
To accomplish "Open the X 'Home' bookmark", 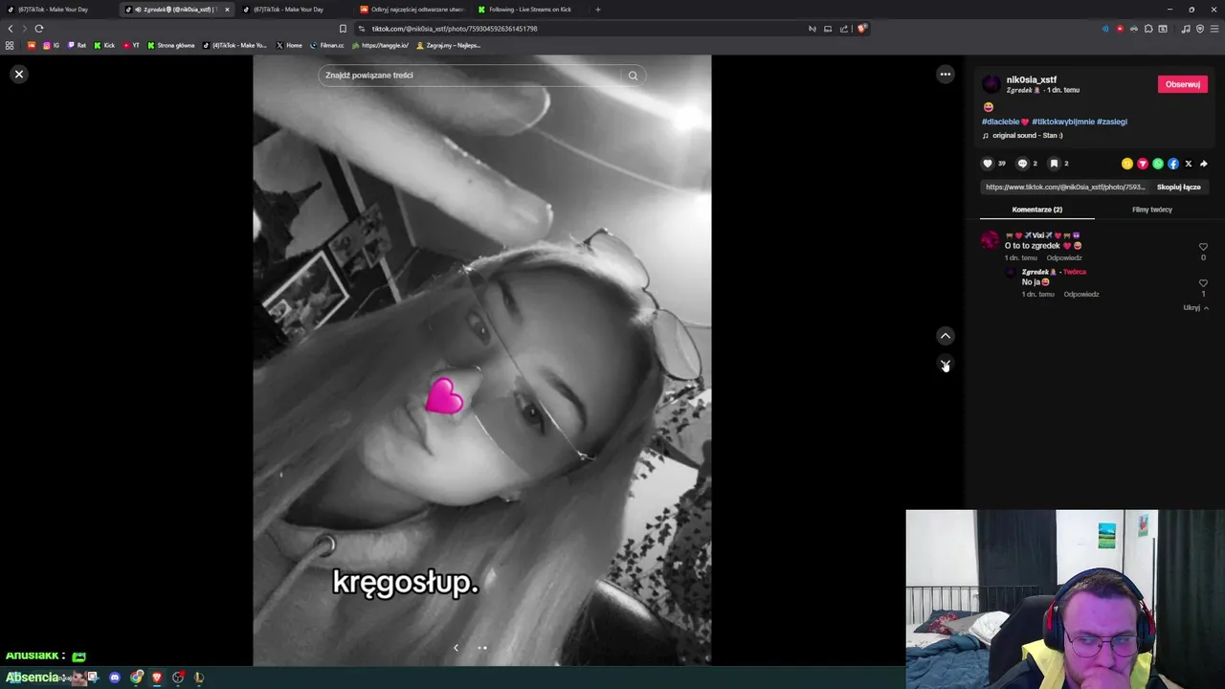I will click(x=289, y=45).
